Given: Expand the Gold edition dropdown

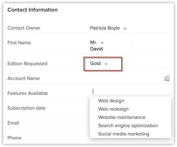Looking at the screenshot, I should (106, 64).
